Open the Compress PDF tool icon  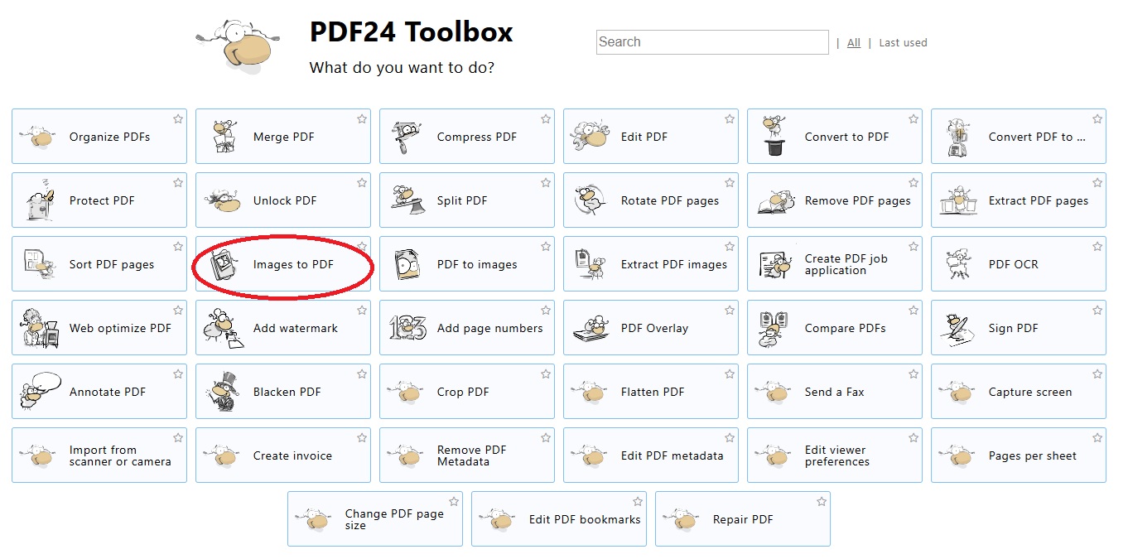tap(406, 137)
